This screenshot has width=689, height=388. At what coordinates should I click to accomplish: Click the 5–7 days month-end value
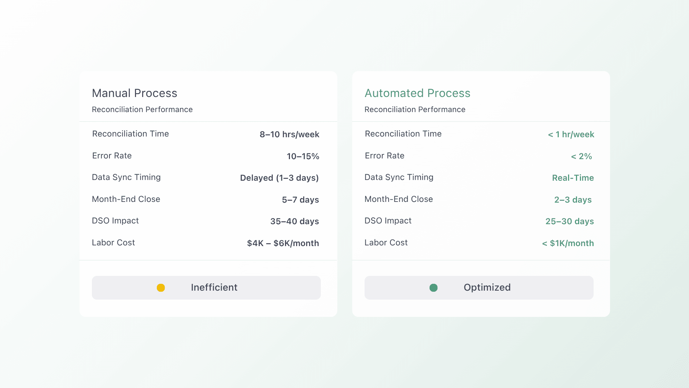[300, 200]
